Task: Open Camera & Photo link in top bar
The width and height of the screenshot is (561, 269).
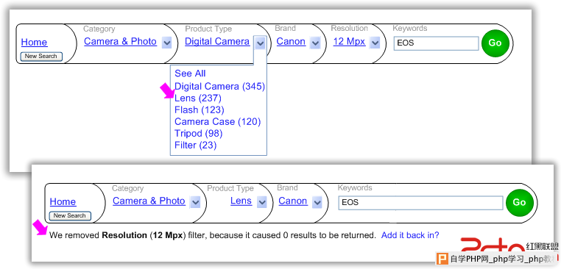Action: tap(120, 42)
